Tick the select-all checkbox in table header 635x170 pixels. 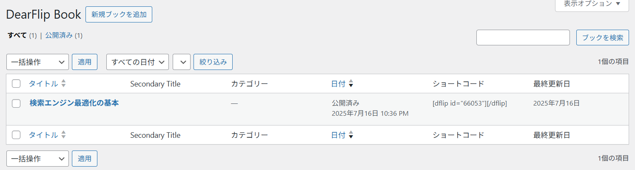tap(16, 84)
